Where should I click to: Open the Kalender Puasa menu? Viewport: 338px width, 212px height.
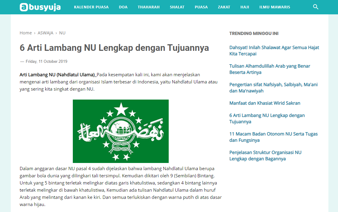(x=91, y=7)
